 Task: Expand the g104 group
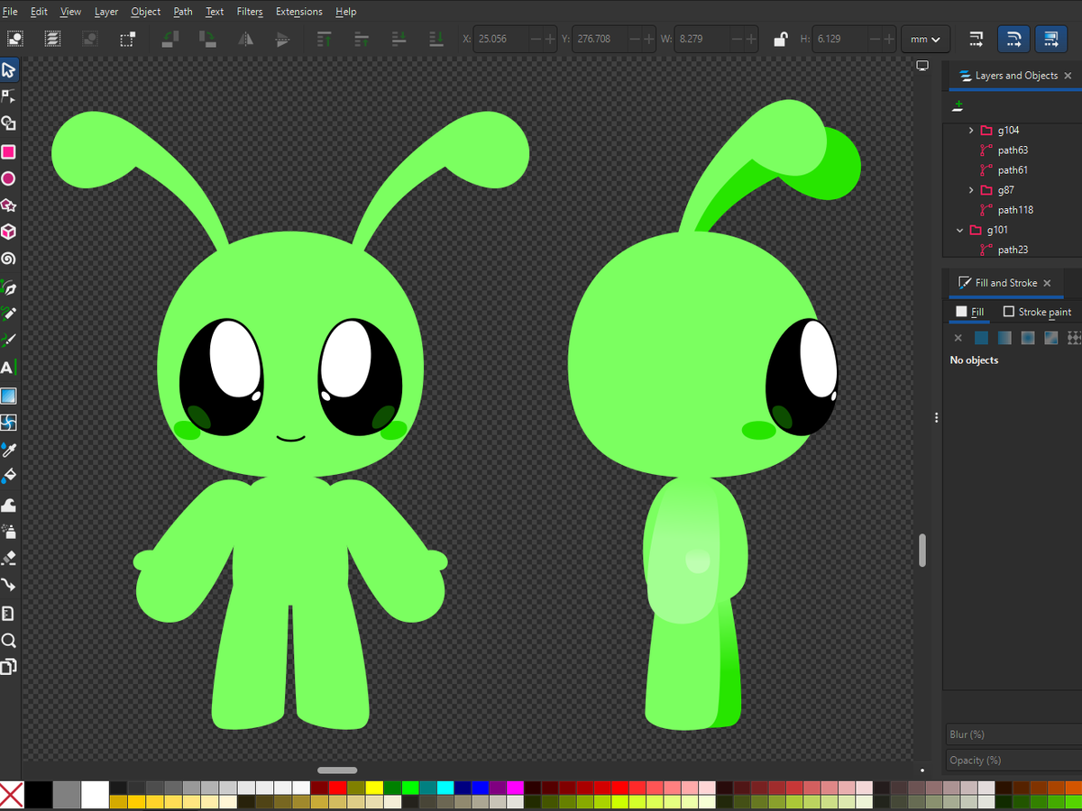click(x=971, y=131)
